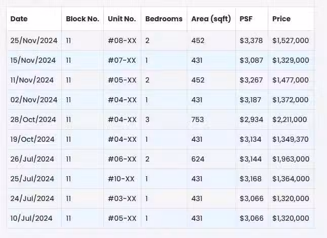This screenshot has height=238, width=327.
Task: Select the 26/Jul/2024 date cell
Action: pyautogui.click(x=32, y=159)
